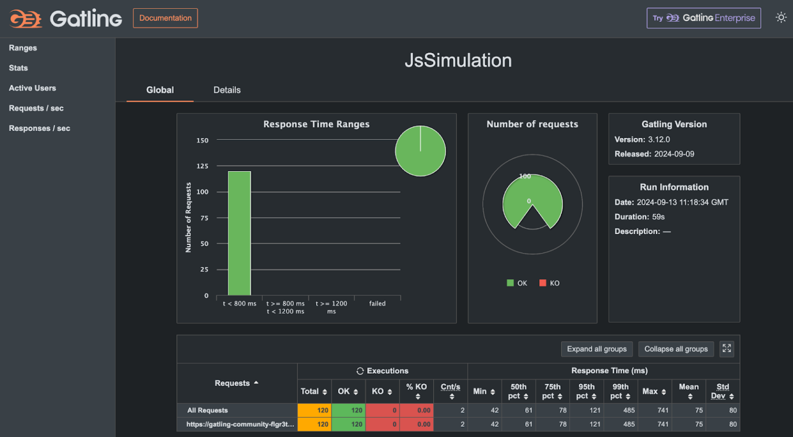Click Try Gatling Enterprise button
Image resolution: width=793 pixels, height=437 pixels.
(704, 18)
